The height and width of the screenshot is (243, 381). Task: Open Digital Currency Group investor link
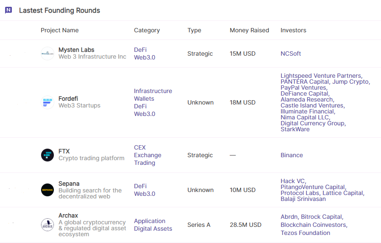point(313,123)
